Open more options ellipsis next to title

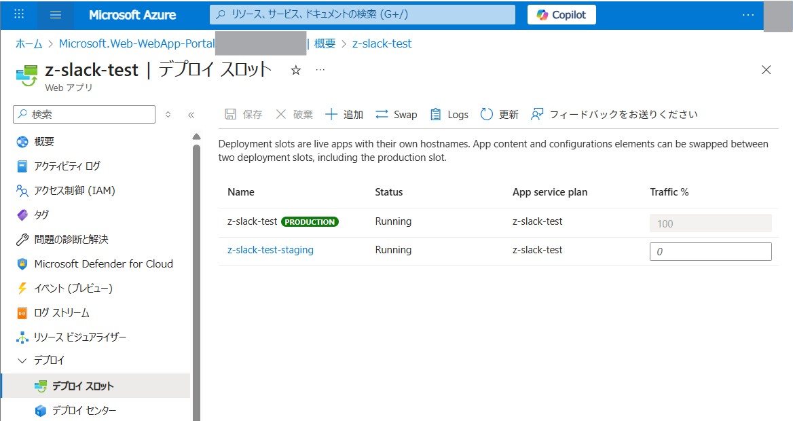click(320, 70)
